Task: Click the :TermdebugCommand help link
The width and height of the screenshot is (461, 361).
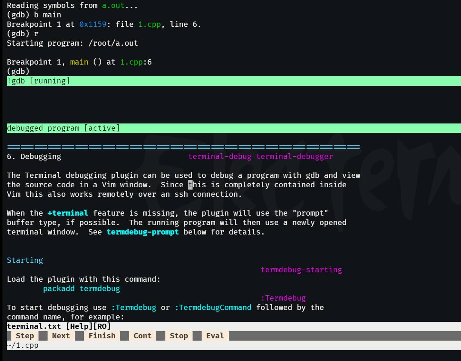Action: [x=213, y=307]
